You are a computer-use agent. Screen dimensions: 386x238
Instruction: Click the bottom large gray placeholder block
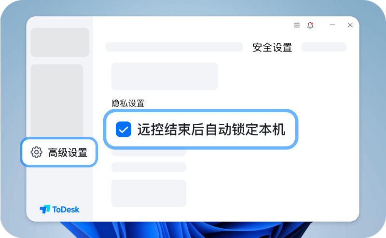click(149, 193)
